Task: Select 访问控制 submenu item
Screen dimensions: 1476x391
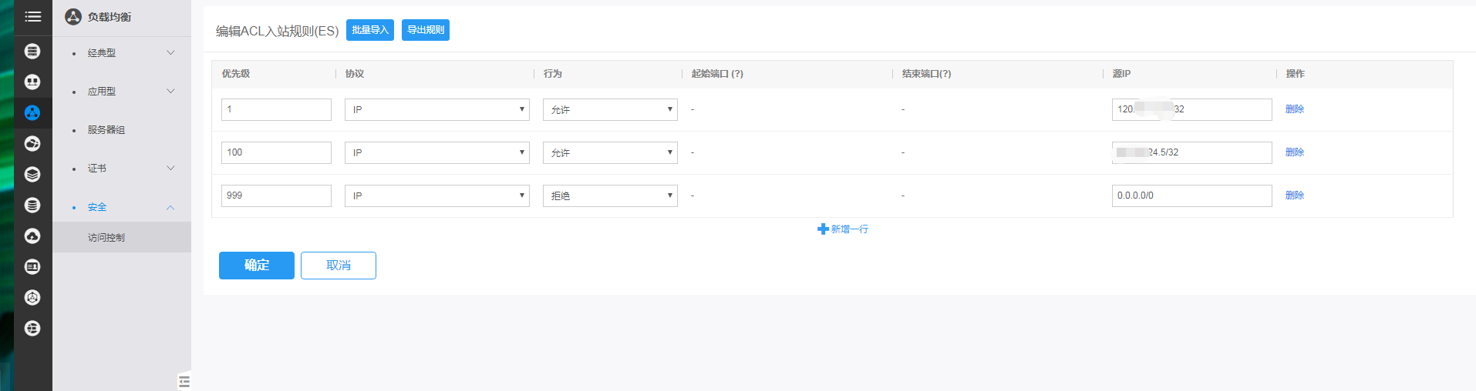Action: pyautogui.click(x=106, y=238)
